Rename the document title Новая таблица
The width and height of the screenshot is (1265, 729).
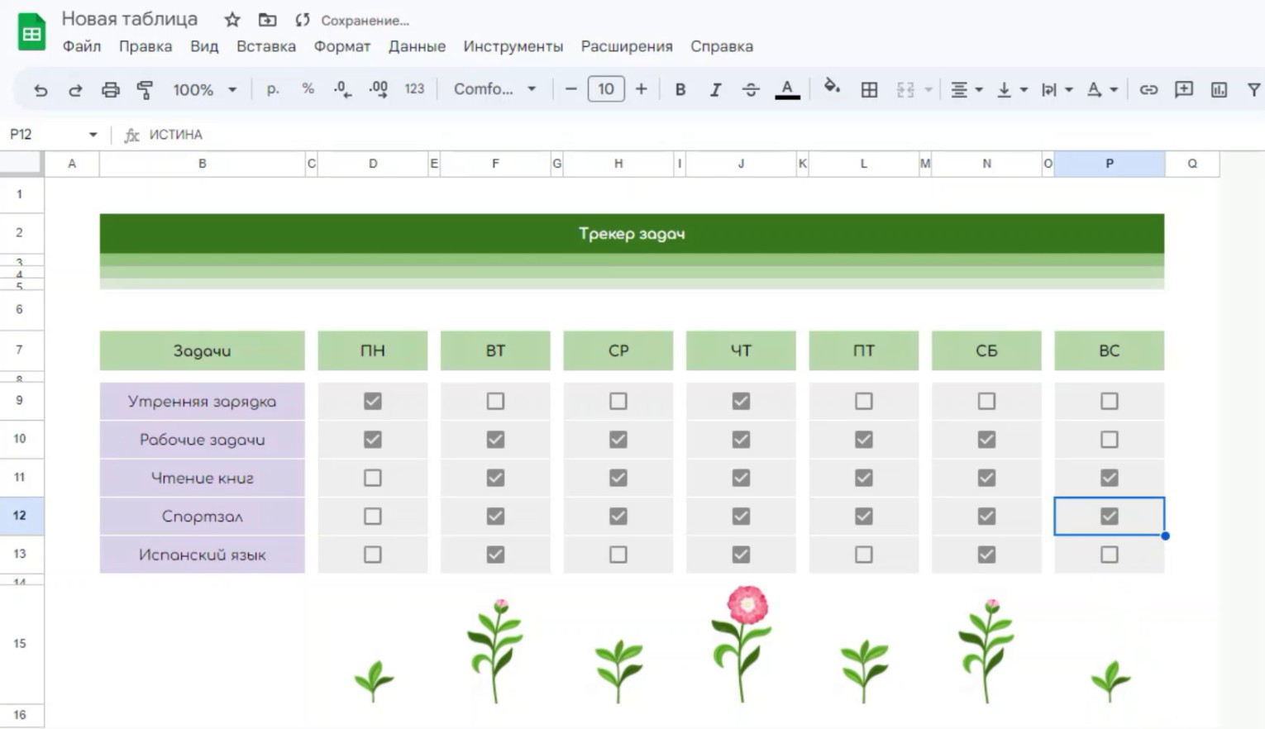130,19
